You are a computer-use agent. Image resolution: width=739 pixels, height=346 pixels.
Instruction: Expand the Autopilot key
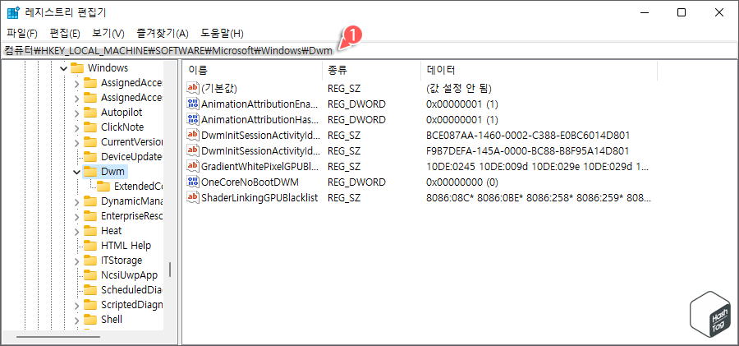point(77,113)
